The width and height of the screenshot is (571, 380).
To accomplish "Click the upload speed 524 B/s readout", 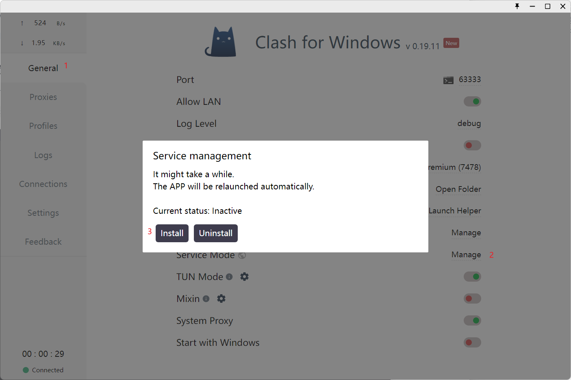I will pyautogui.click(x=43, y=23).
